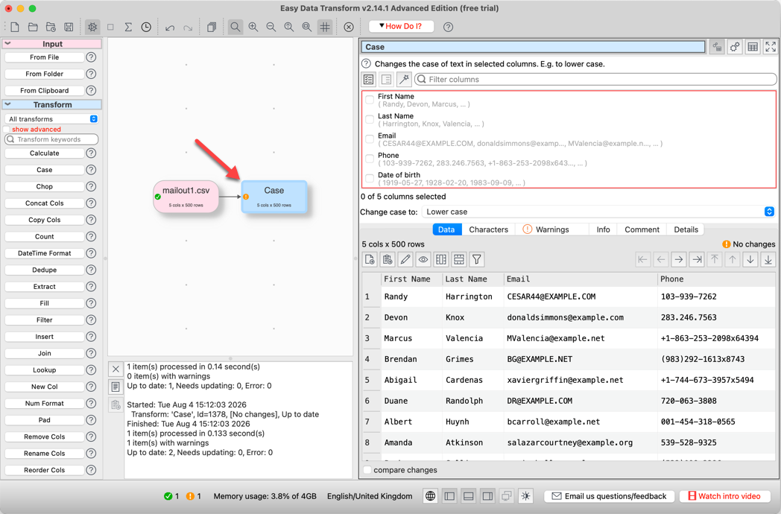The image size is (781, 514).
Task: Collapse the Transform section
Action: tap(8, 104)
